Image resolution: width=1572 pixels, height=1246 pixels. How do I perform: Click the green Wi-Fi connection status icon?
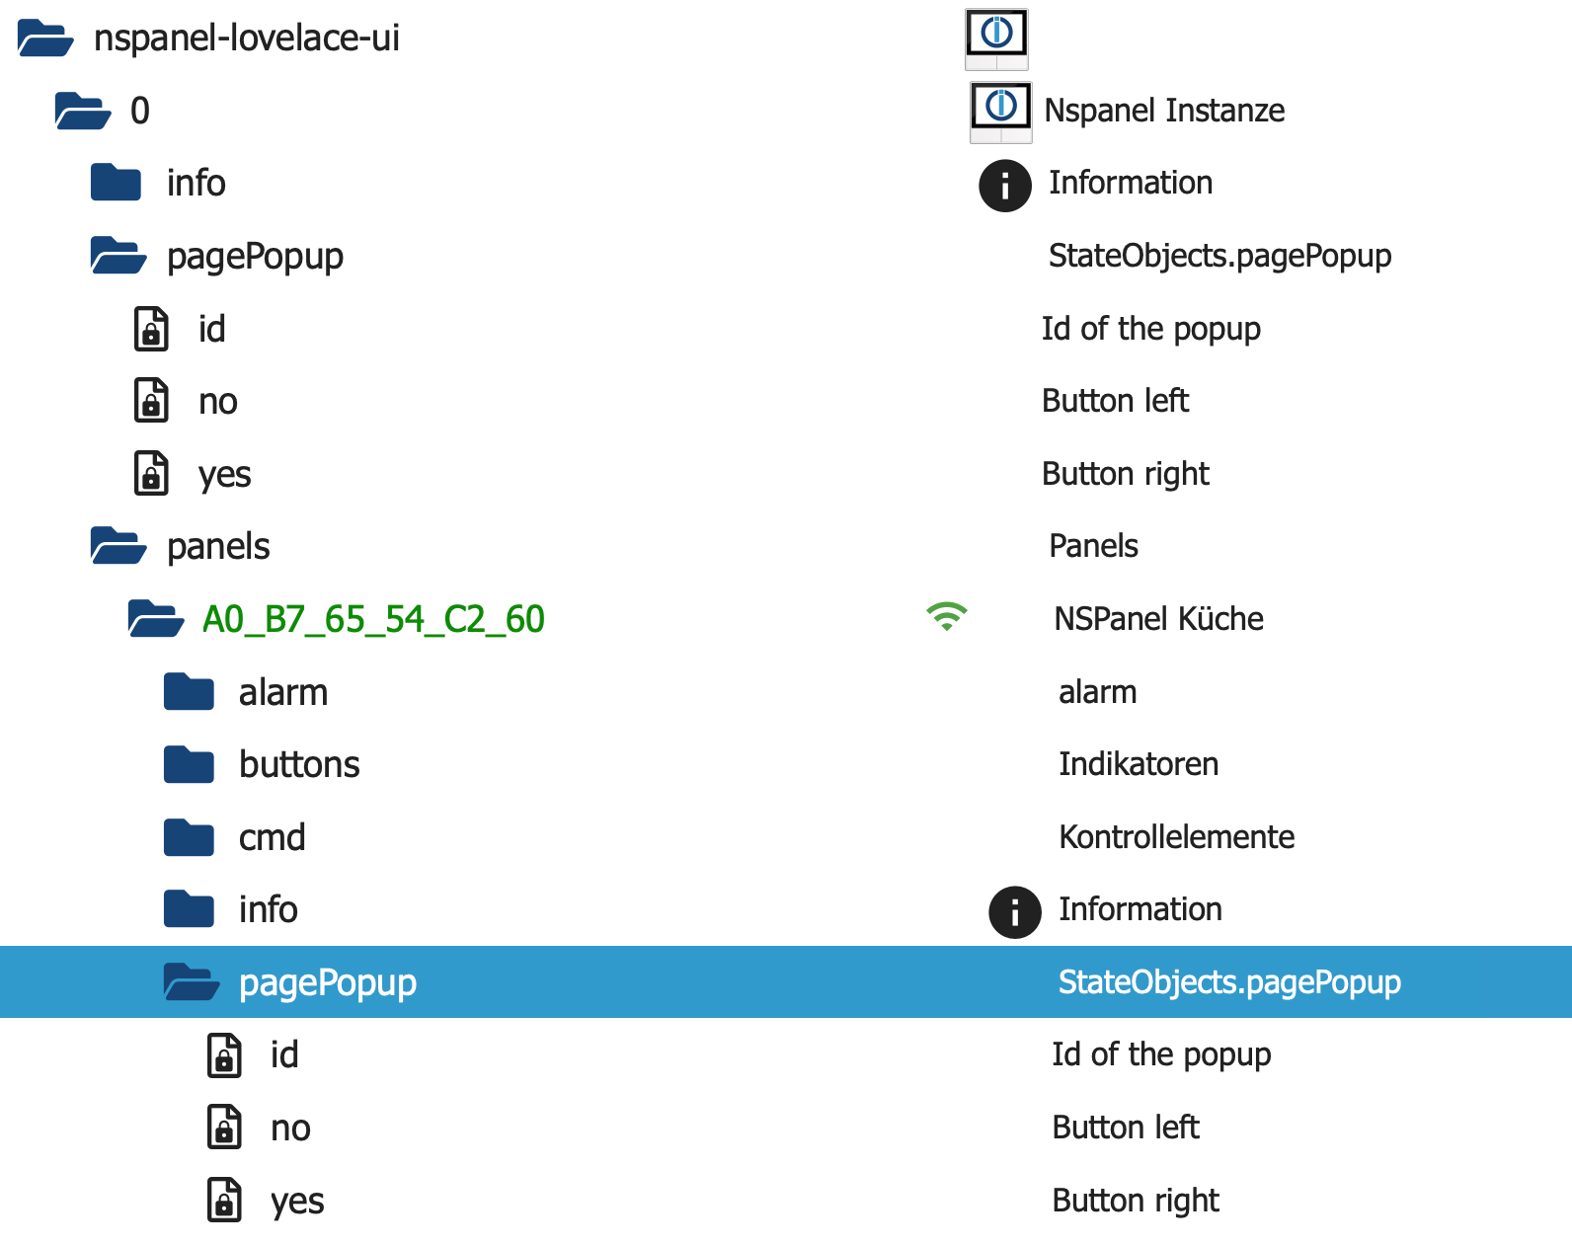click(946, 617)
